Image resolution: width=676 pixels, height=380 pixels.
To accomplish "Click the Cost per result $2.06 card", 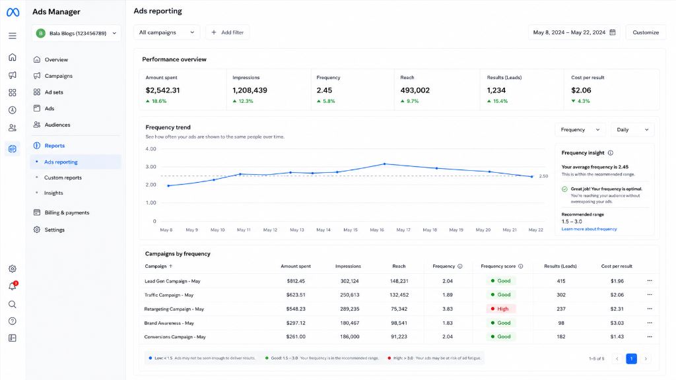I will [612, 90].
